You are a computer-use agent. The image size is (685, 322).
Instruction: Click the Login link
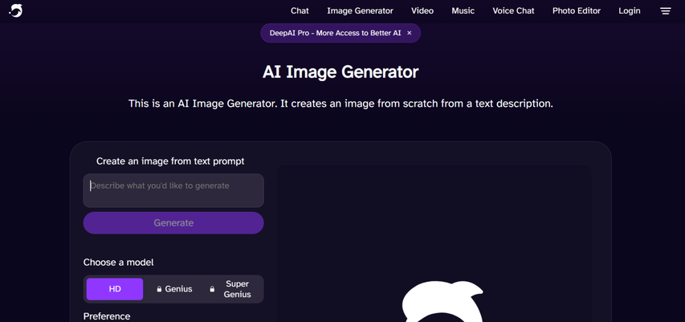(630, 11)
